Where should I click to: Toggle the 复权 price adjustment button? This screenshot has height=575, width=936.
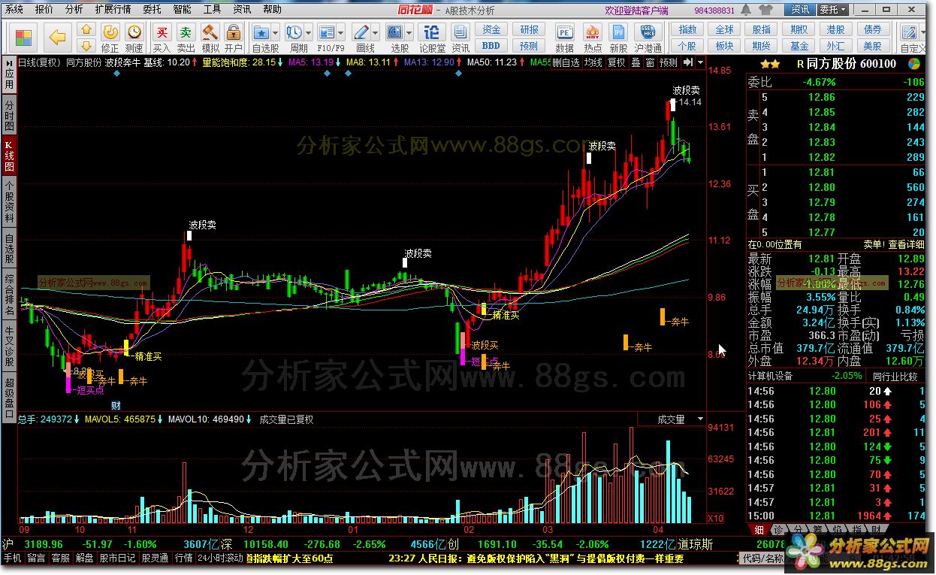[617, 62]
